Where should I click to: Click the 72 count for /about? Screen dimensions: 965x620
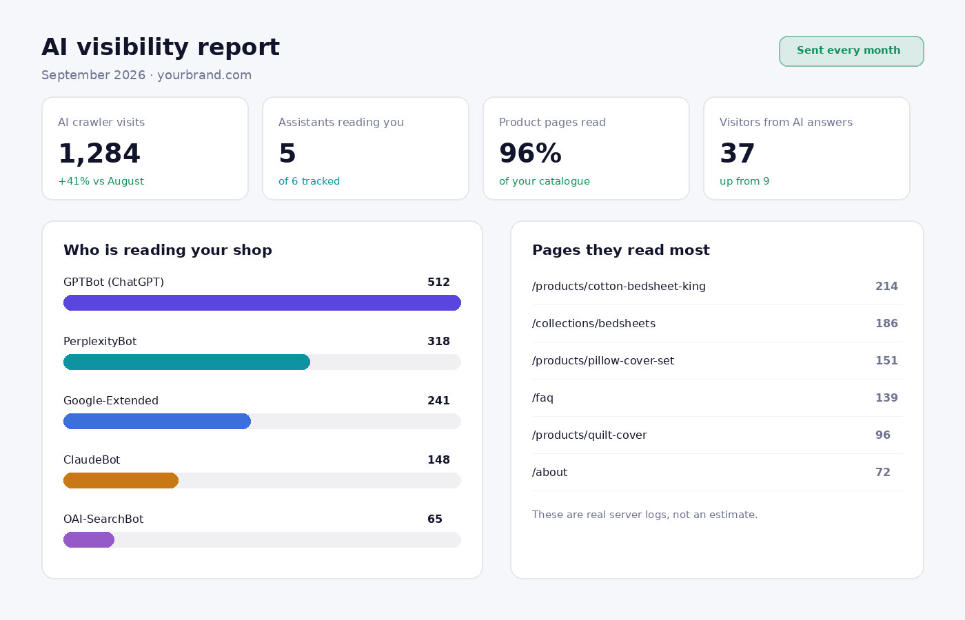point(883,473)
